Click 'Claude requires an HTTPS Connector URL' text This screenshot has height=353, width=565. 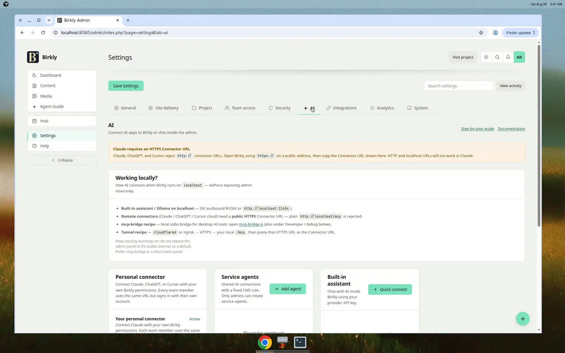[151, 149]
